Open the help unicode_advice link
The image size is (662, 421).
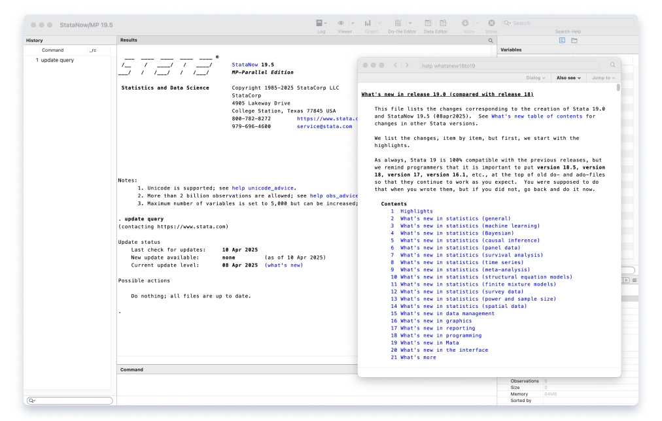pyautogui.click(x=262, y=188)
